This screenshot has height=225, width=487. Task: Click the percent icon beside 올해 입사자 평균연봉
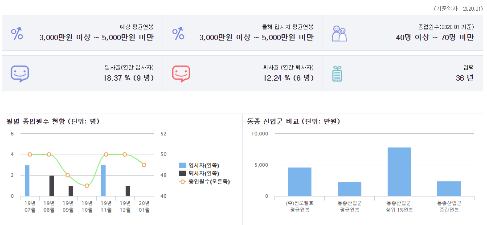click(178, 33)
